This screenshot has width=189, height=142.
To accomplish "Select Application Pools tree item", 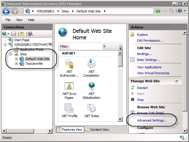I will coord(32,49).
